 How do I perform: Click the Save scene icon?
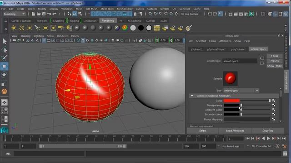44,14
